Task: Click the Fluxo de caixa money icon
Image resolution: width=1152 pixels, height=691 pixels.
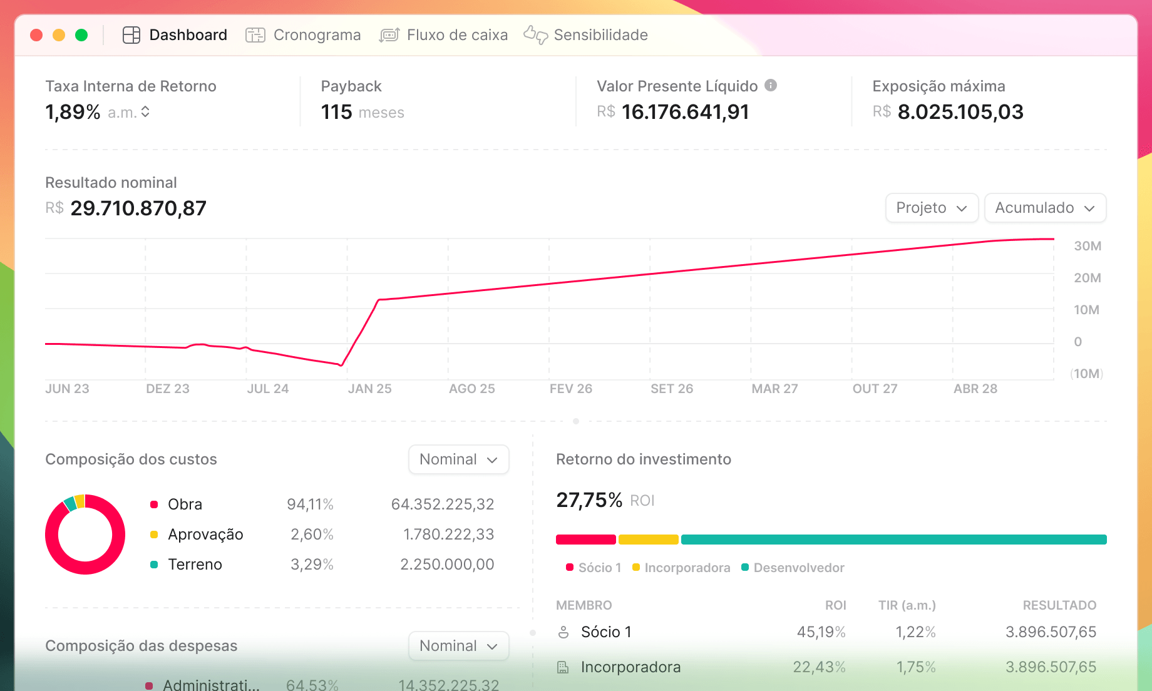Action: [x=389, y=35]
